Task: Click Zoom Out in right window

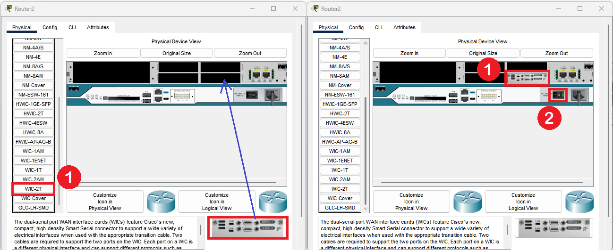Action: click(x=557, y=53)
